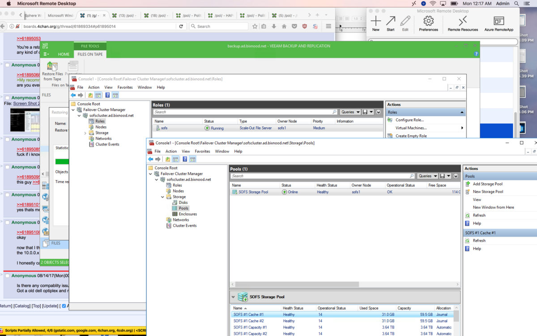Viewport: 537px width, 336px height.
Task: Click macOS Wi-Fi status icon
Action: 433,4
